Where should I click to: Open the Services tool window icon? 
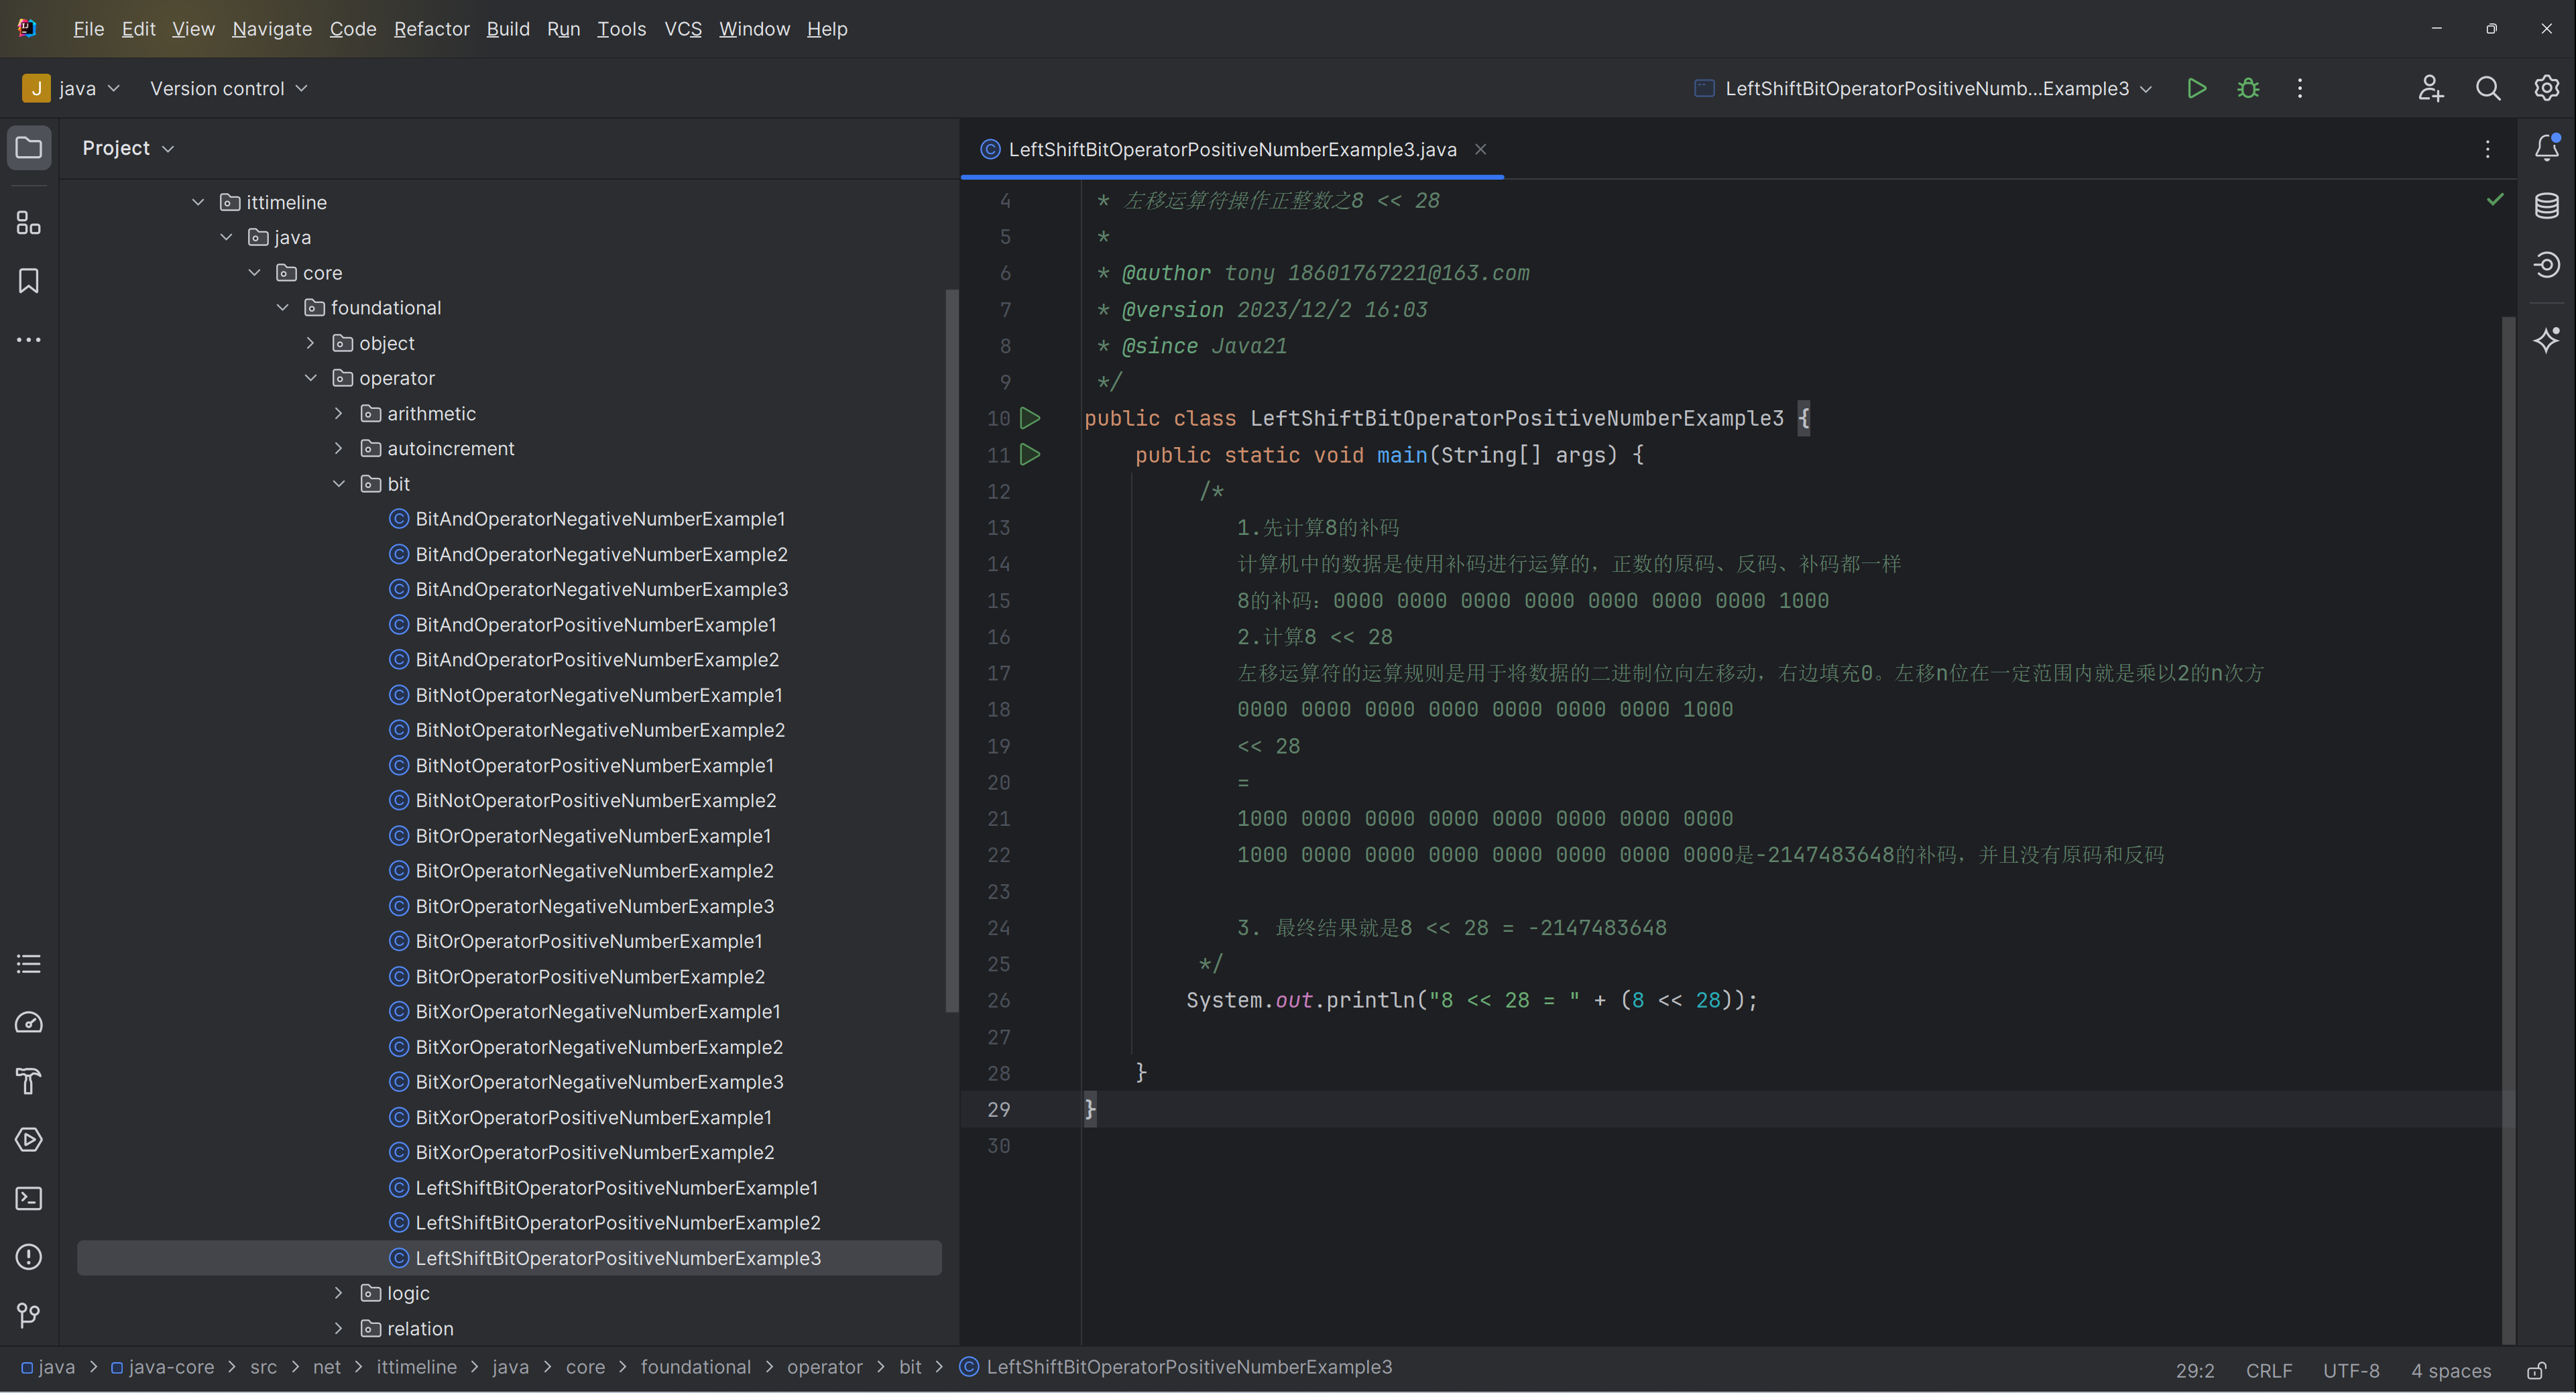coord(29,1139)
